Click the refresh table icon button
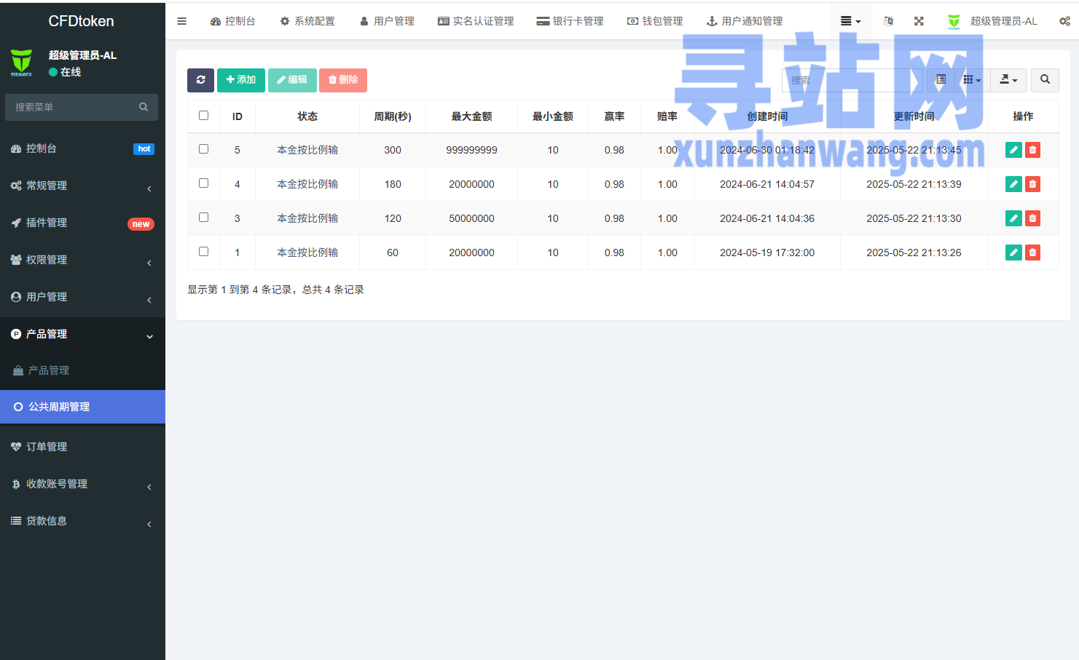 pos(200,80)
